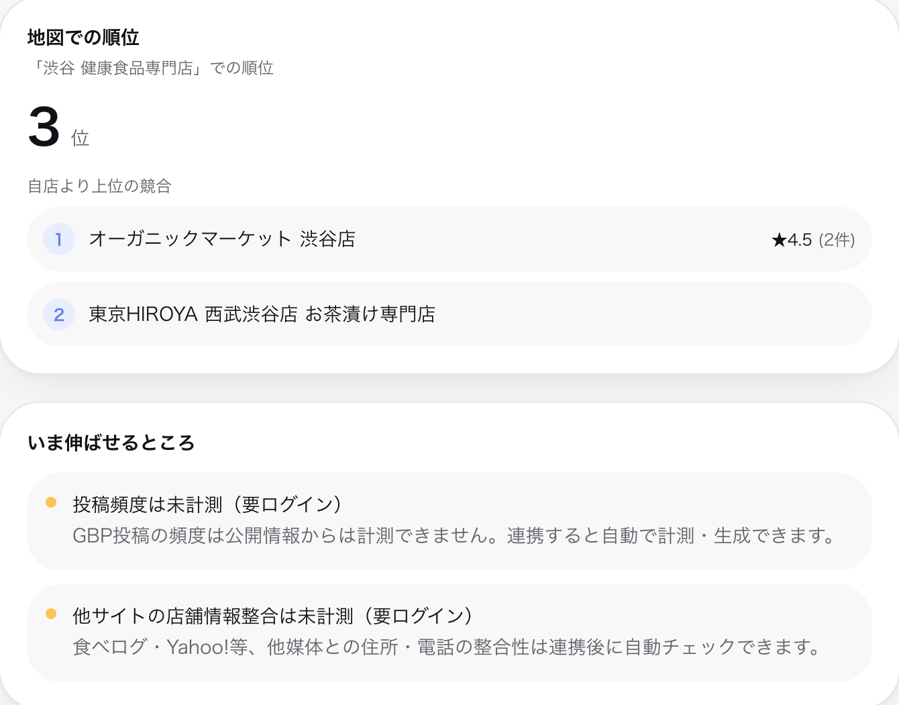This screenshot has width=899, height=705.
Task: Click the orange dot beside 他サイトの店舗情報整合
Action: 51,614
